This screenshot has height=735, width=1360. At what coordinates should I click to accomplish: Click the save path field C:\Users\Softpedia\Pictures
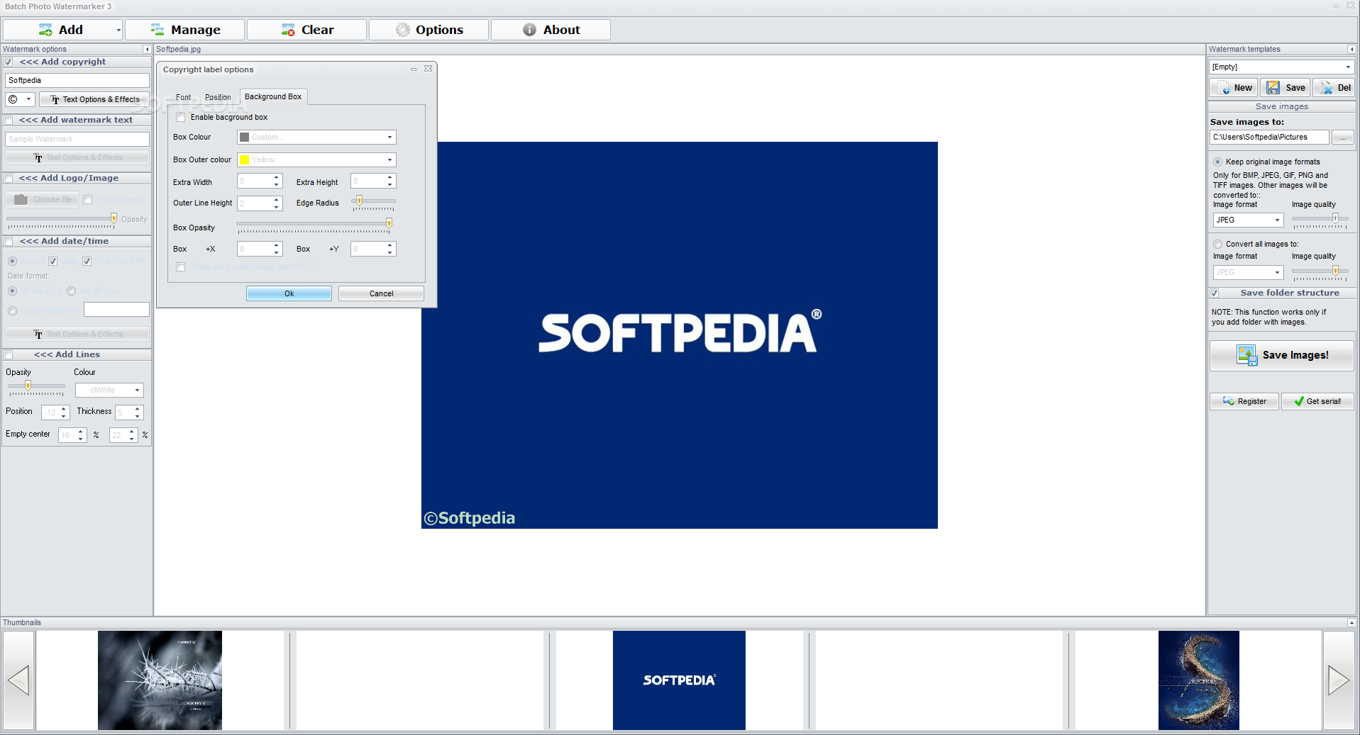[1269, 137]
